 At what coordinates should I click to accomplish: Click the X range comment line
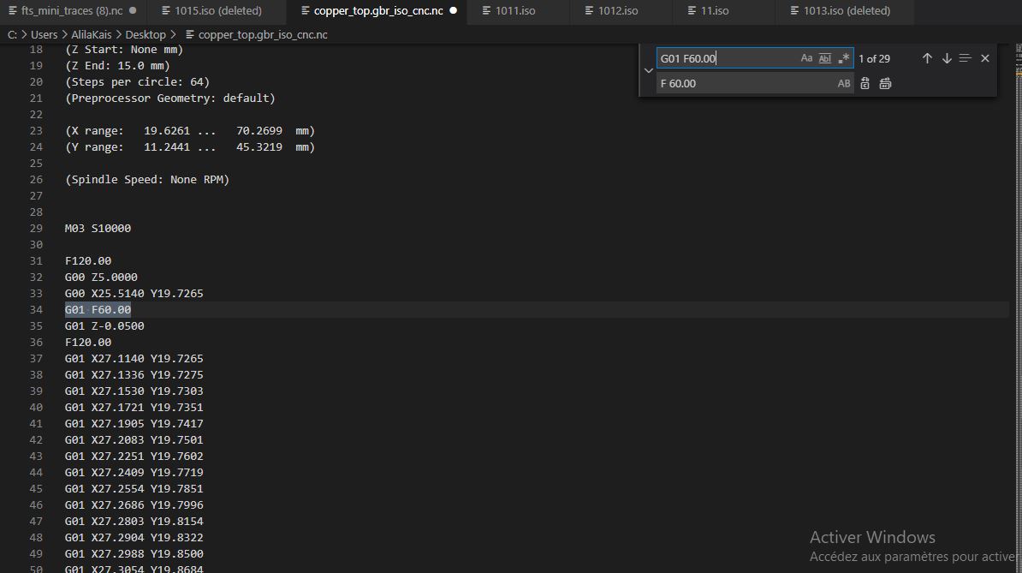190,130
